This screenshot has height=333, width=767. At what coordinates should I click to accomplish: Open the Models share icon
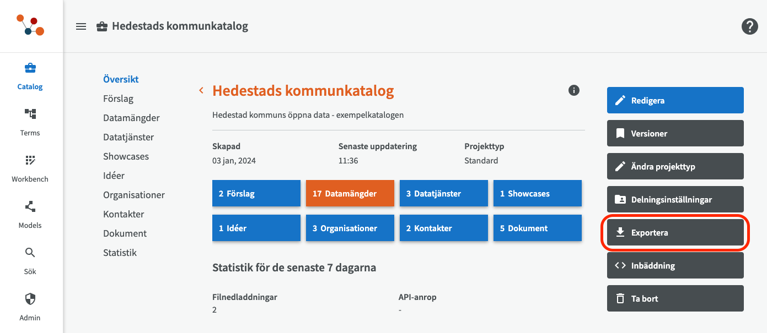click(x=30, y=207)
